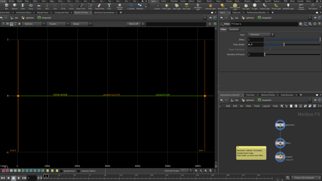This screenshot has width=322, height=181.
Task: Open the Options dropdown
Action: (x=34, y=24)
